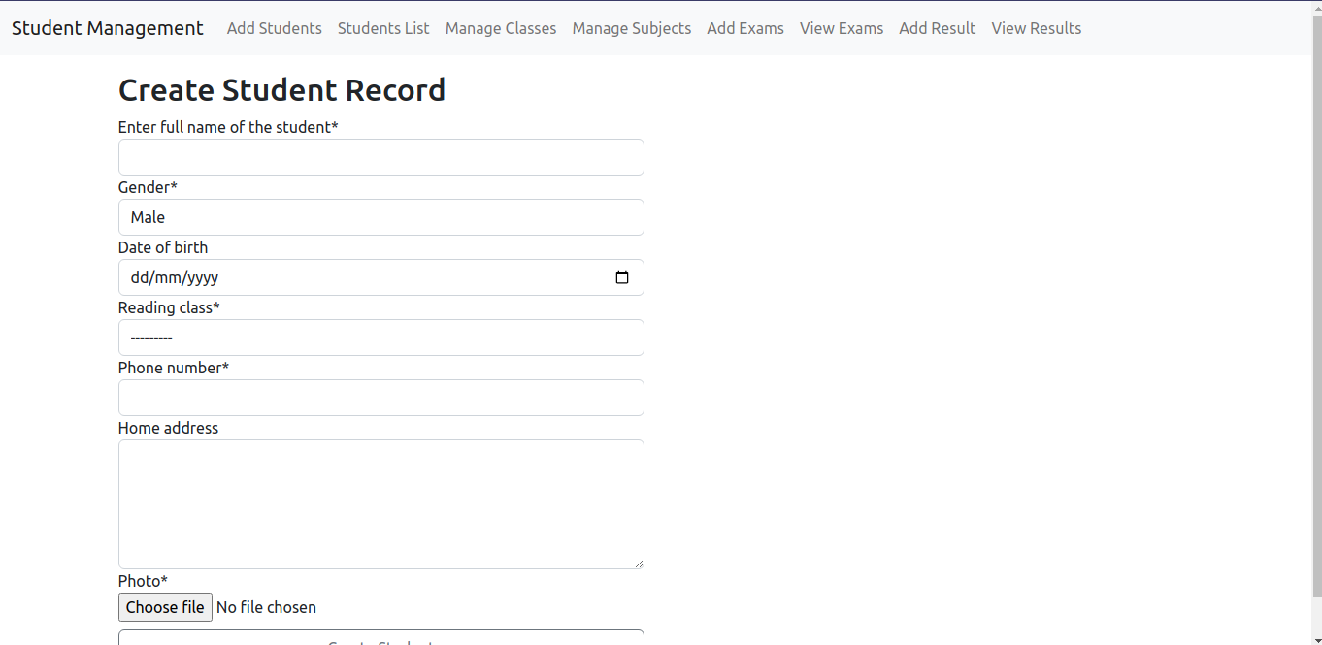1322x645 pixels.
Task: Click the Student Management home link
Action: (x=107, y=28)
